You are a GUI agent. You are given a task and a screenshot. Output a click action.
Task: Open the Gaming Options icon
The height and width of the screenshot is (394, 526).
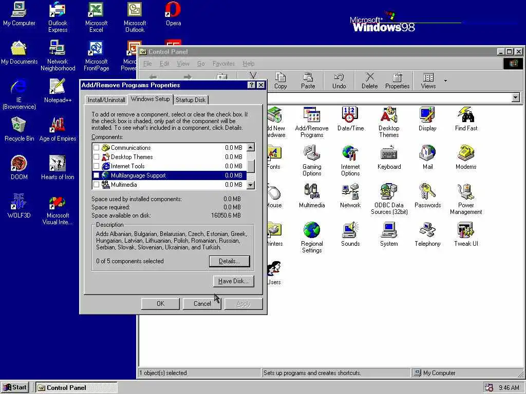coord(312,161)
